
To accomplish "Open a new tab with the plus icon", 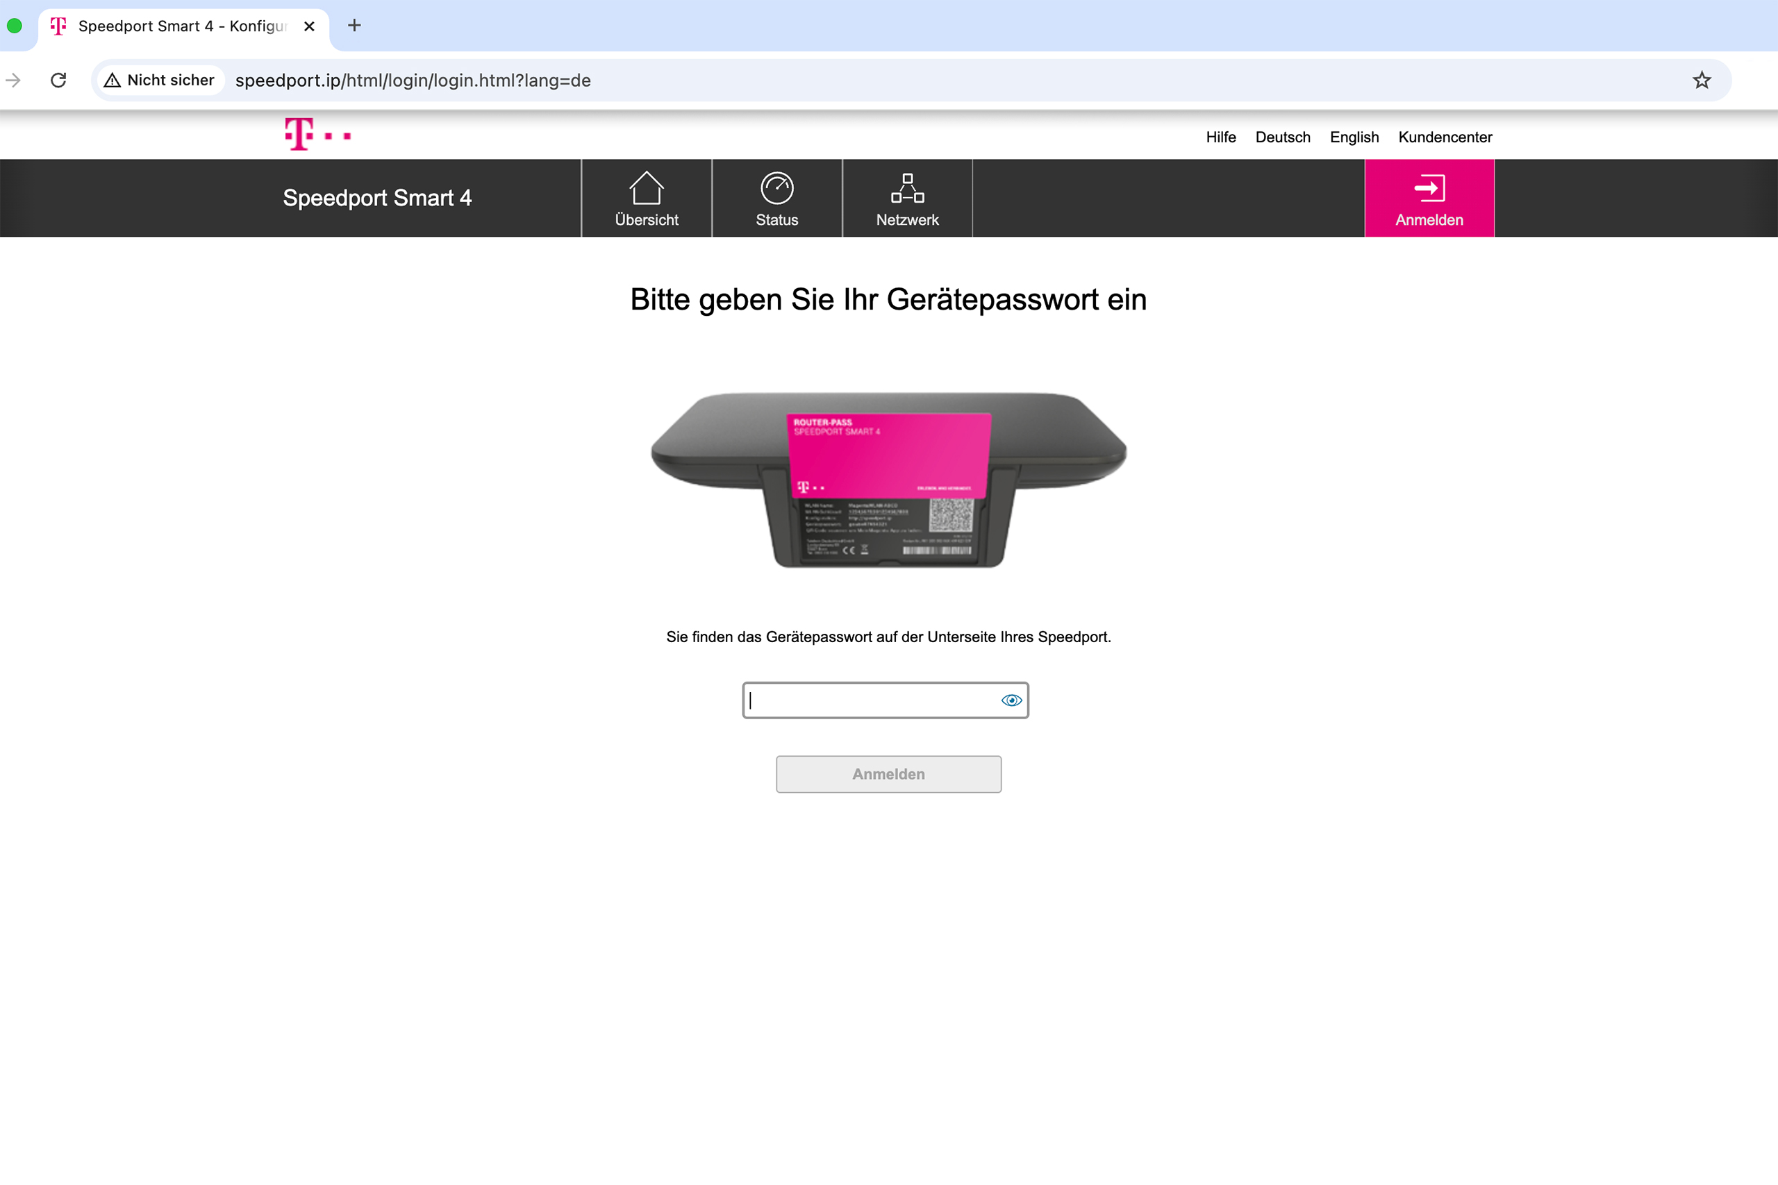I will (354, 26).
